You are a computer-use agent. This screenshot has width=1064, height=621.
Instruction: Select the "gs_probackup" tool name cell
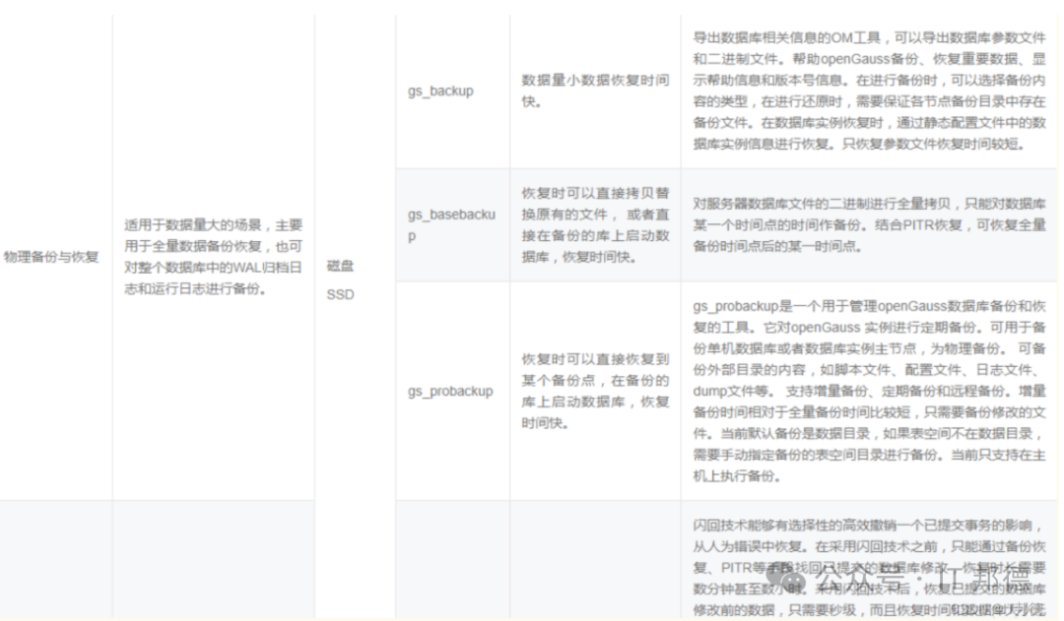click(x=450, y=391)
